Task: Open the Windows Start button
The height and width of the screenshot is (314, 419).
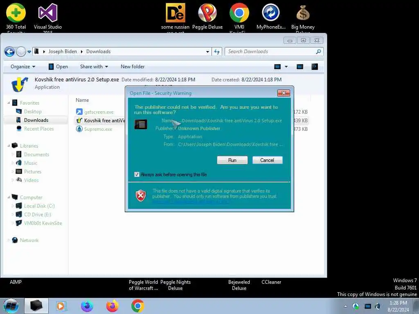Action: point(11,306)
